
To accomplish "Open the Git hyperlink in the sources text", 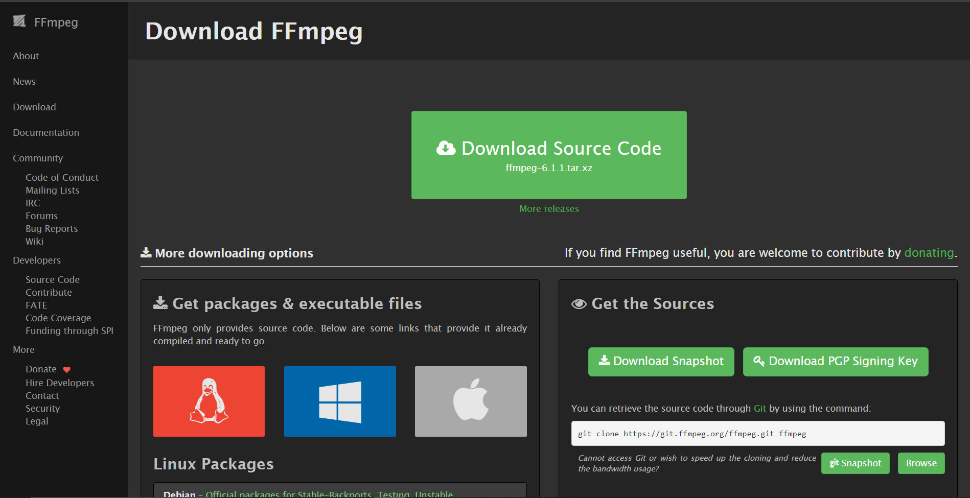I will tap(760, 408).
